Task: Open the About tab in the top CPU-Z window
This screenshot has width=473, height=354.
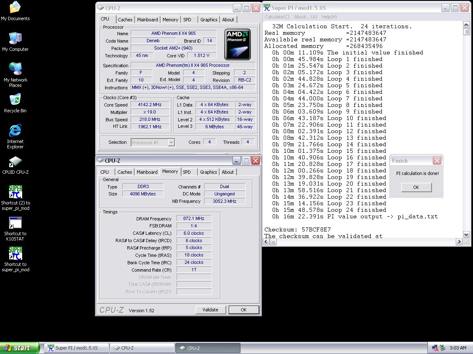Action: [x=228, y=20]
